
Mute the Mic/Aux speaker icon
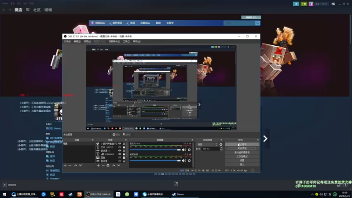[184, 150]
